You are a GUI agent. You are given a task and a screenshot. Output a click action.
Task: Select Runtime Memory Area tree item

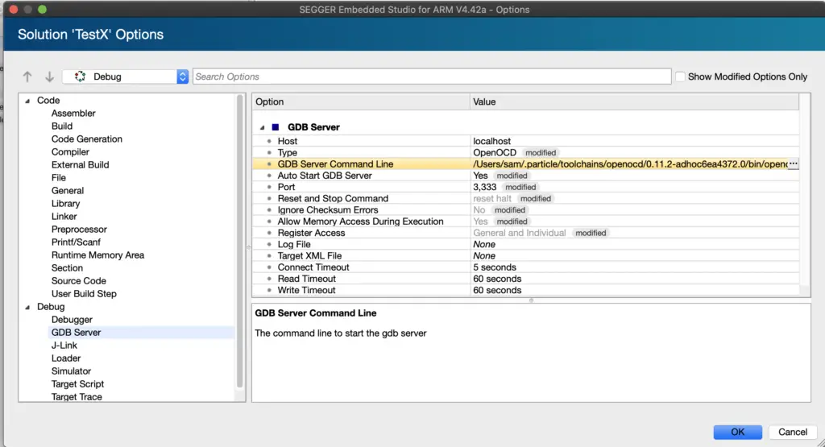click(97, 255)
